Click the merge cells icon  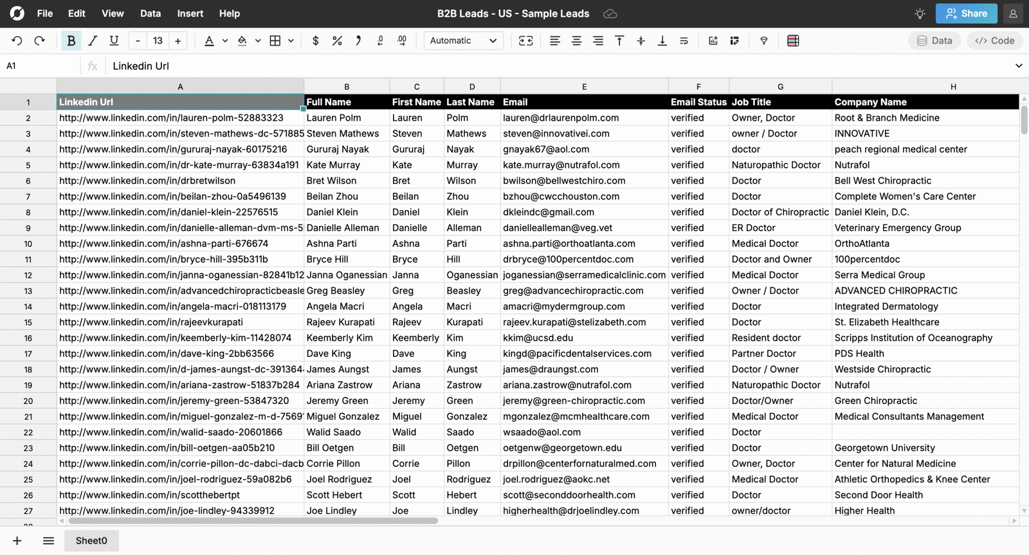click(x=525, y=41)
